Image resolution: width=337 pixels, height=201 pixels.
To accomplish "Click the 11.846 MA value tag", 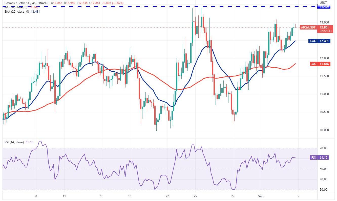I will [325, 64].
